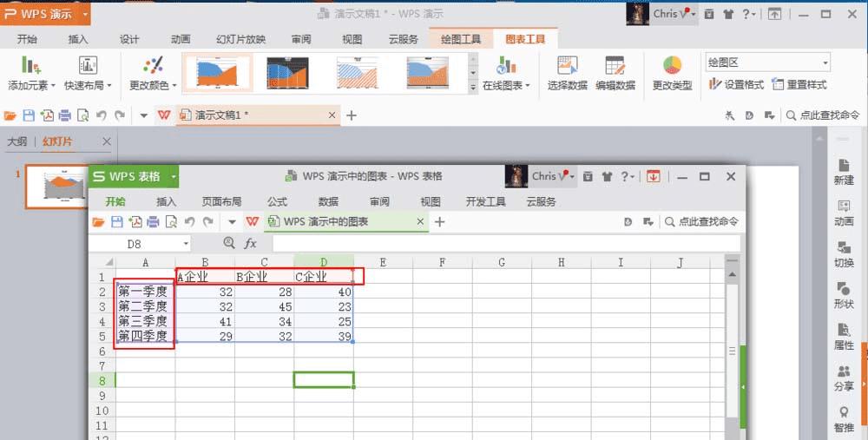Open 开始 tab in WPS Presentation
The image size is (868, 440).
click(x=27, y=39)
